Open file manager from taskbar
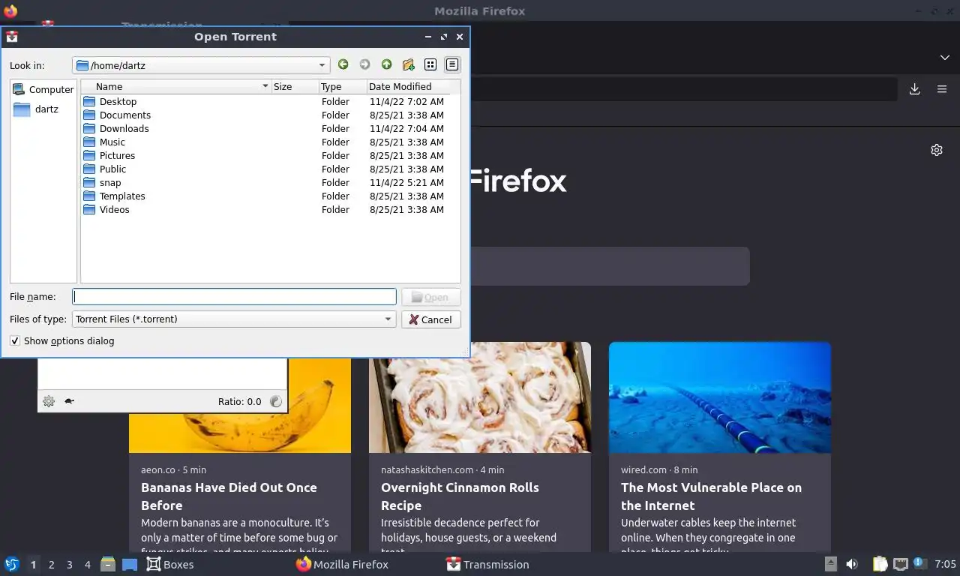The width and height of the screenshot is (960, 576). point(108,564)
